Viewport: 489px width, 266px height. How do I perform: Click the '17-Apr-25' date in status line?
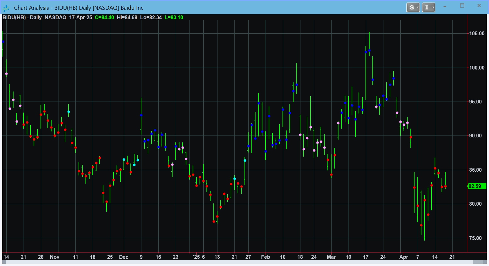tap(80, 18)
